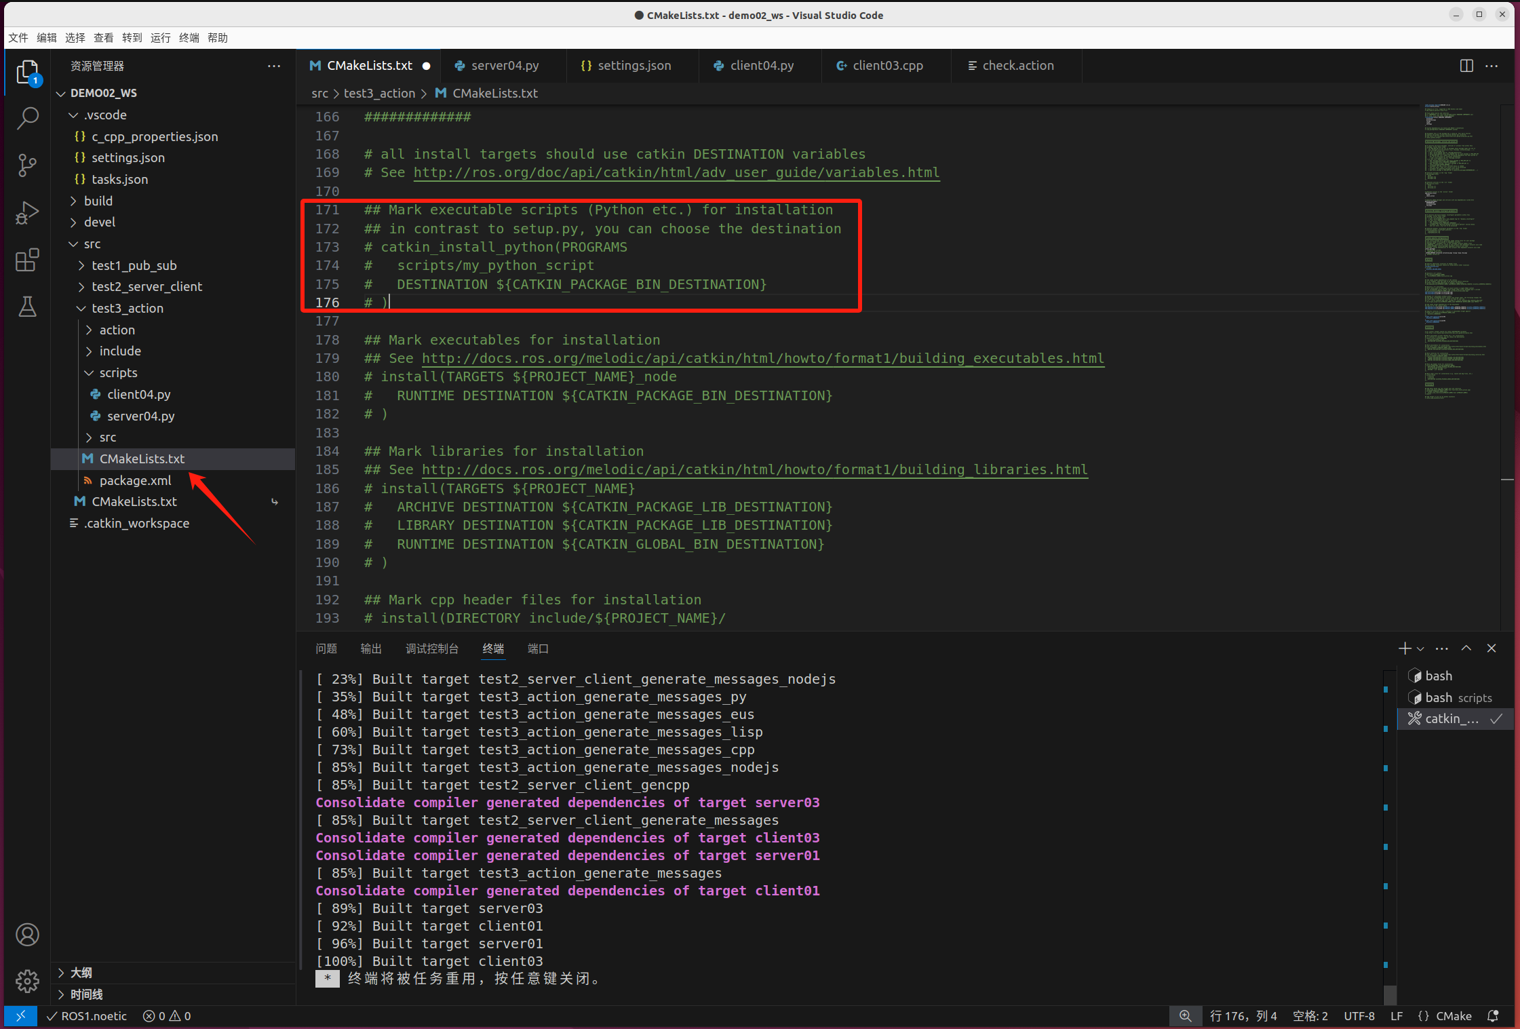The height and width of the screenshot is (1029, 1520).
Task: Toggle the zoom icon in status bar
Action: [1185, 1015]
